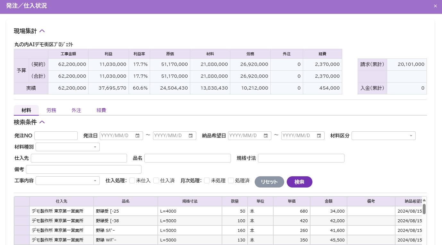Click the 野縁 Sﾊﾞｰ product cell
Screen dimensions: 442x245
click(126, 231)
